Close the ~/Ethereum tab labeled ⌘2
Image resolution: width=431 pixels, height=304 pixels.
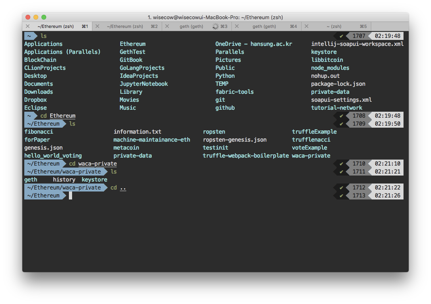[x=98, y=26]
